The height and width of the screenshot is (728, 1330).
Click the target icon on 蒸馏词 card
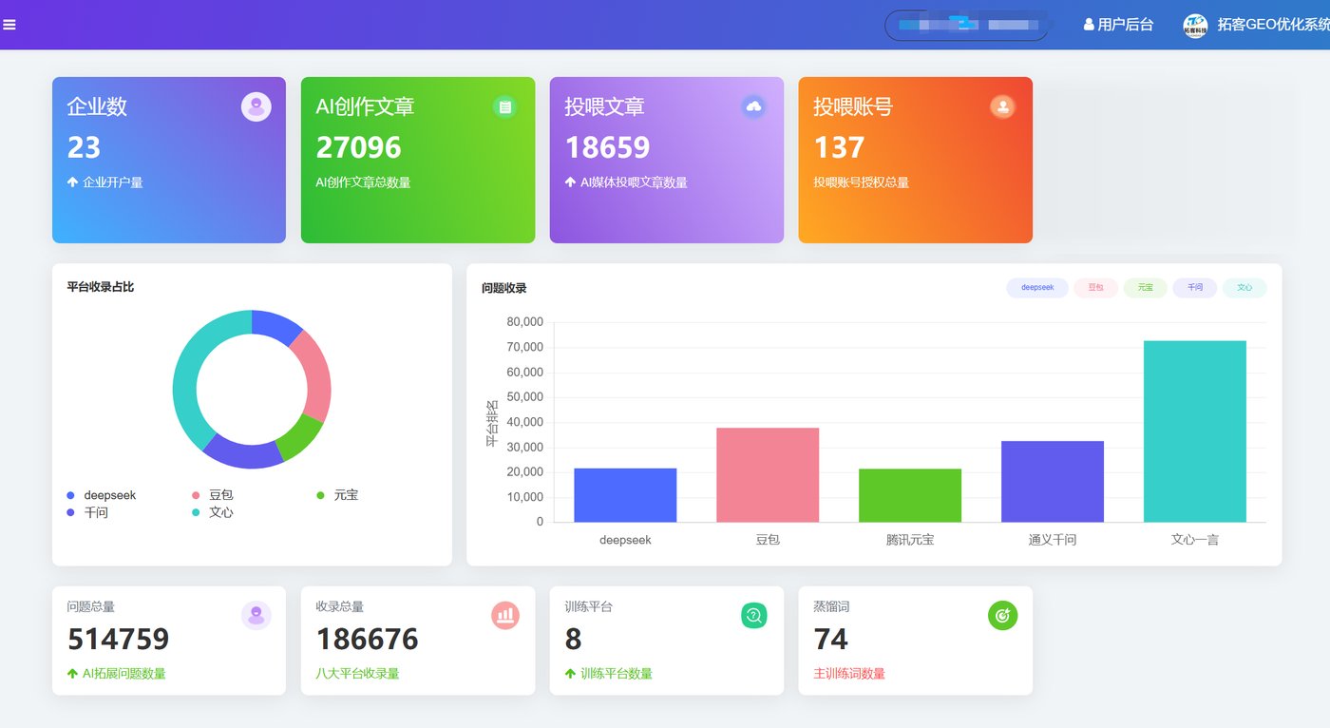pyautogui.click(x=1002, y=616)
